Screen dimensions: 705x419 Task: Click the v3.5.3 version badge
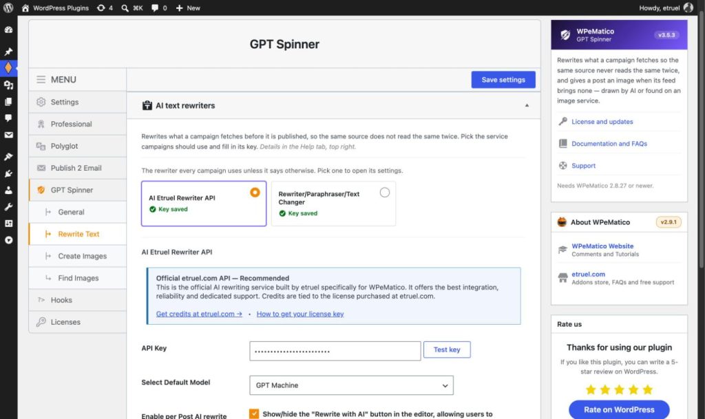[x=666, y=35]
